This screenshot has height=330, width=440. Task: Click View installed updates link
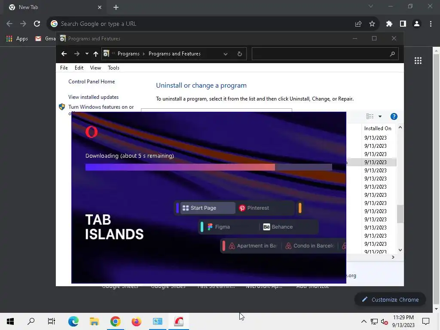pos(93,97)
